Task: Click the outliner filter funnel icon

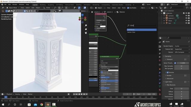Action: [x=187, y=8]
